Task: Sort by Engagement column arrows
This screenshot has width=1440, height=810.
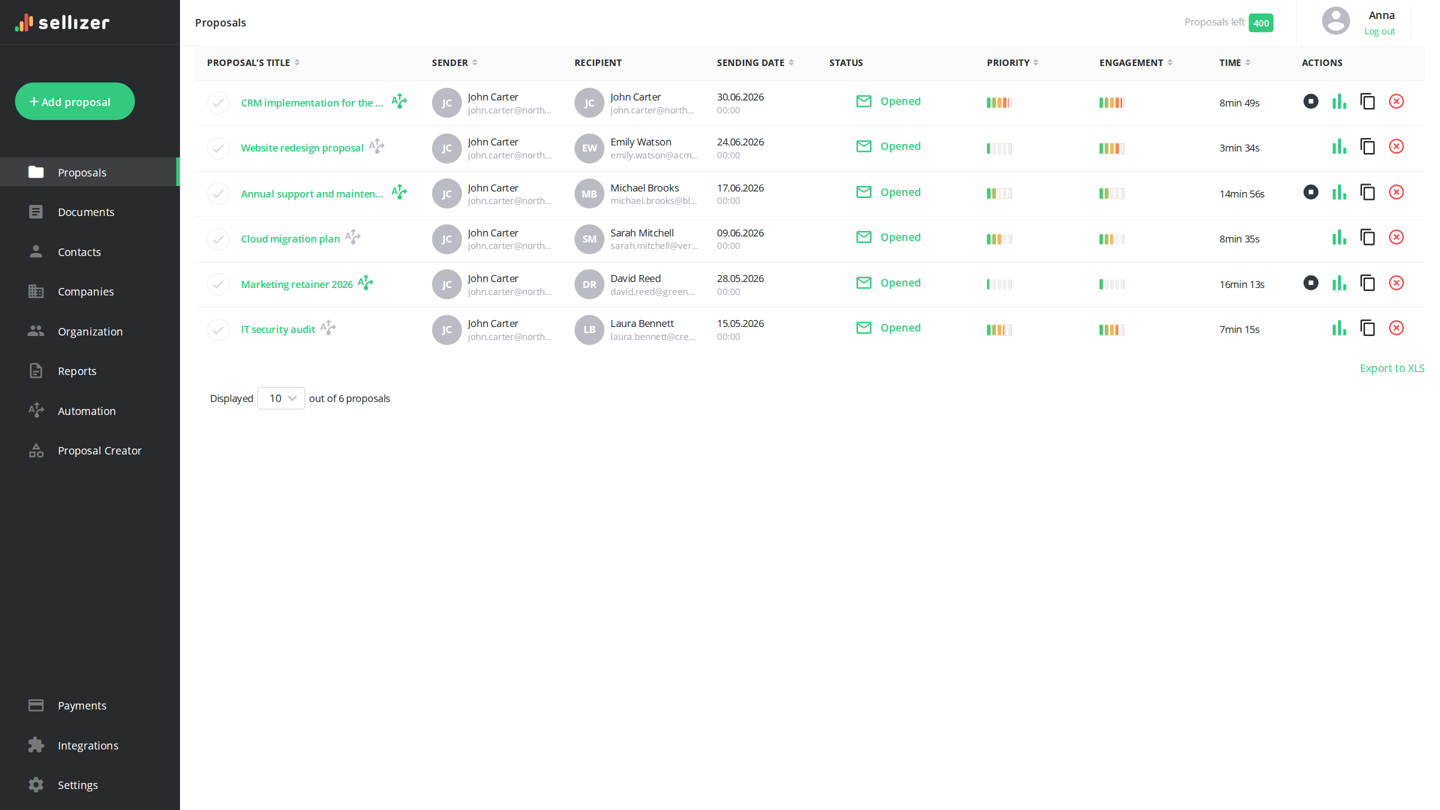Action: 1170,62
